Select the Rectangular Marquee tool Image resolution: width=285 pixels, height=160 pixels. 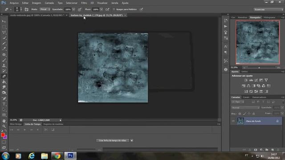[x=4, y=27]
